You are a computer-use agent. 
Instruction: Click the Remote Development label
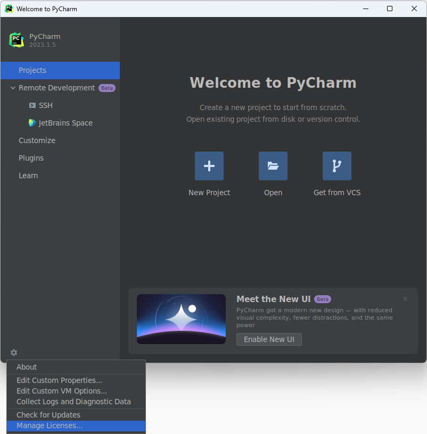point(57,88)
